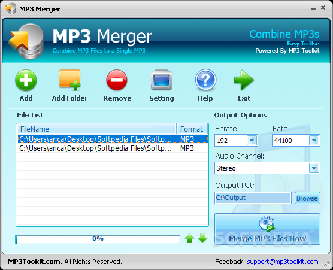Move selected file down with green down arrow
The height and width of the screenshot is (270, 333).
coord(203,238)
